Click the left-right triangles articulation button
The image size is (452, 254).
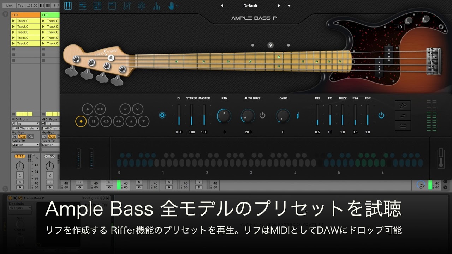click(119, 121)
